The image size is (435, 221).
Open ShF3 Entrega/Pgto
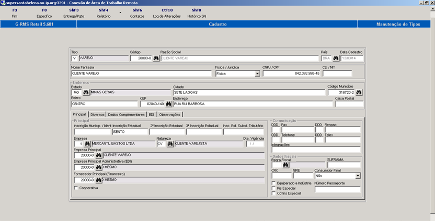(x=74, y=13)
